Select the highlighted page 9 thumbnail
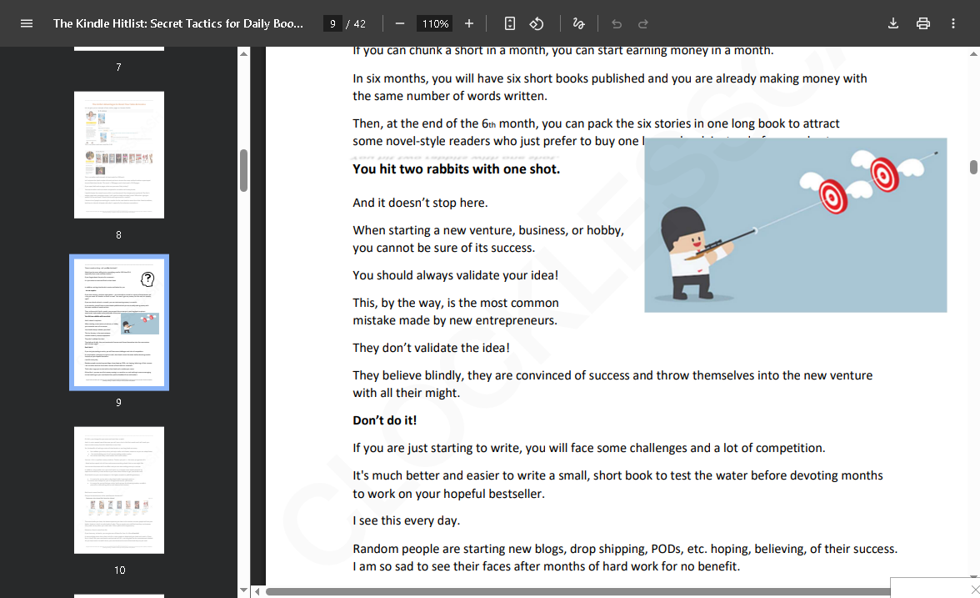 tap(119, 322)
